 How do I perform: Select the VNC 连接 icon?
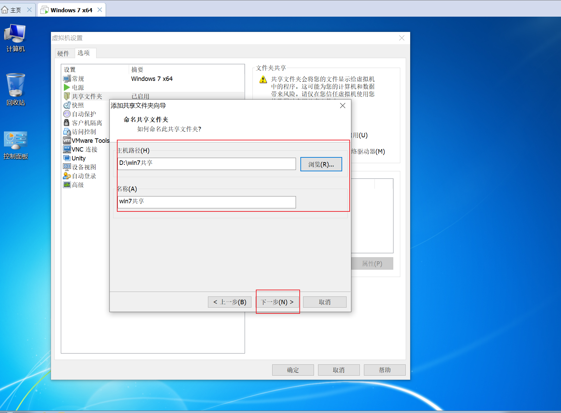67,149
